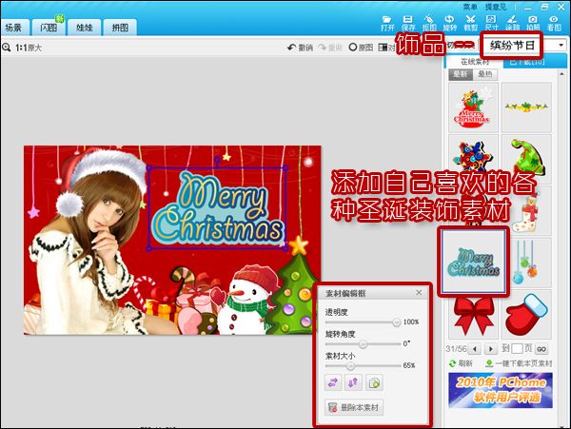Select the 旋转 (Rotate) tool icon
The image size is (571, 429).
pyautogui.click(x=450, y=23)
